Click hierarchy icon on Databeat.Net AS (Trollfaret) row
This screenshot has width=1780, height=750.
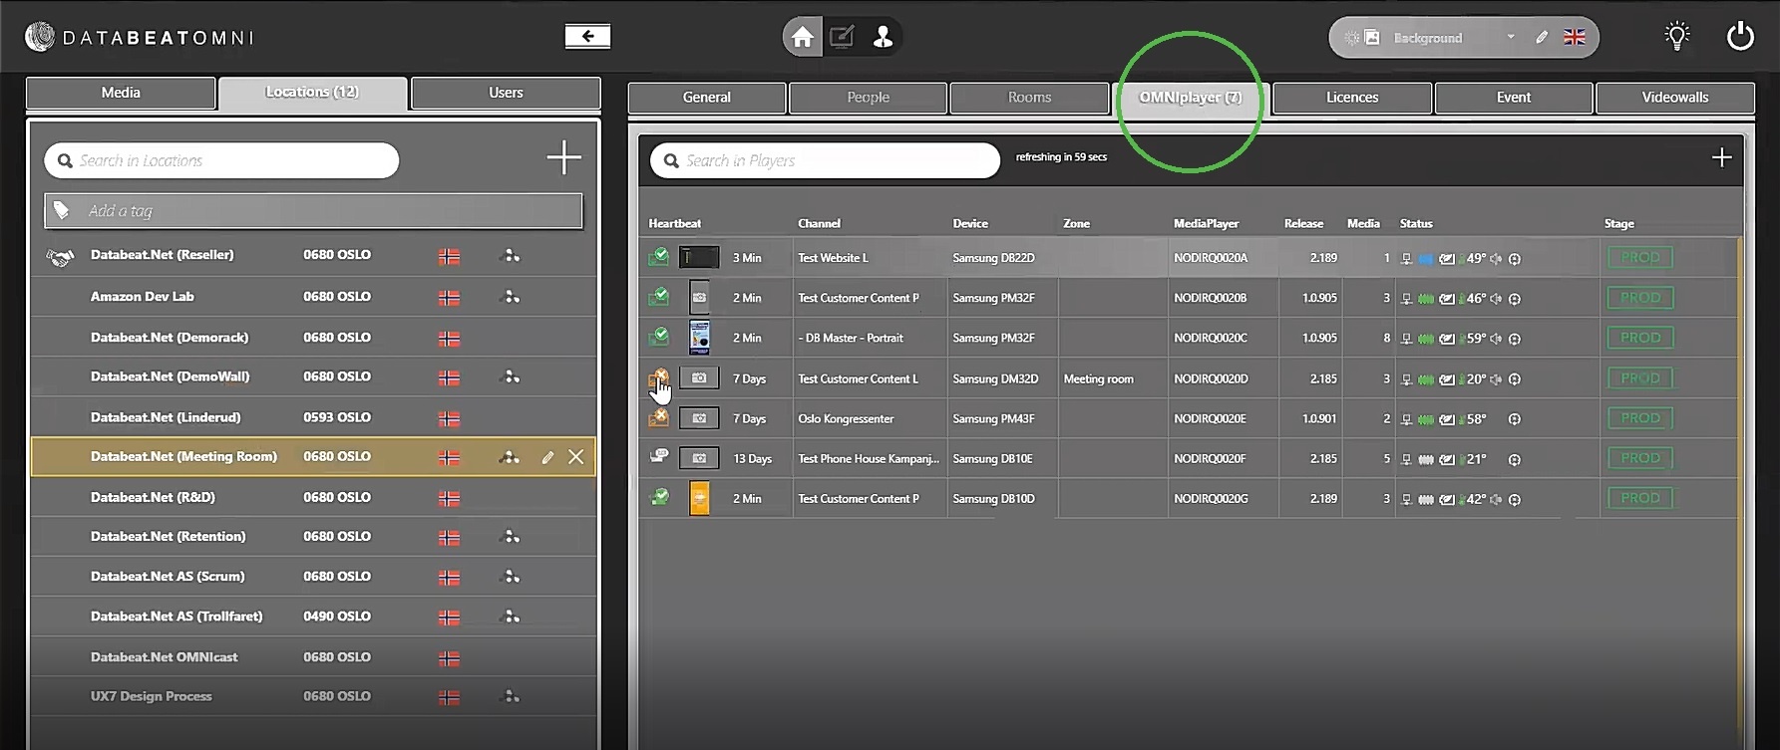511,617
